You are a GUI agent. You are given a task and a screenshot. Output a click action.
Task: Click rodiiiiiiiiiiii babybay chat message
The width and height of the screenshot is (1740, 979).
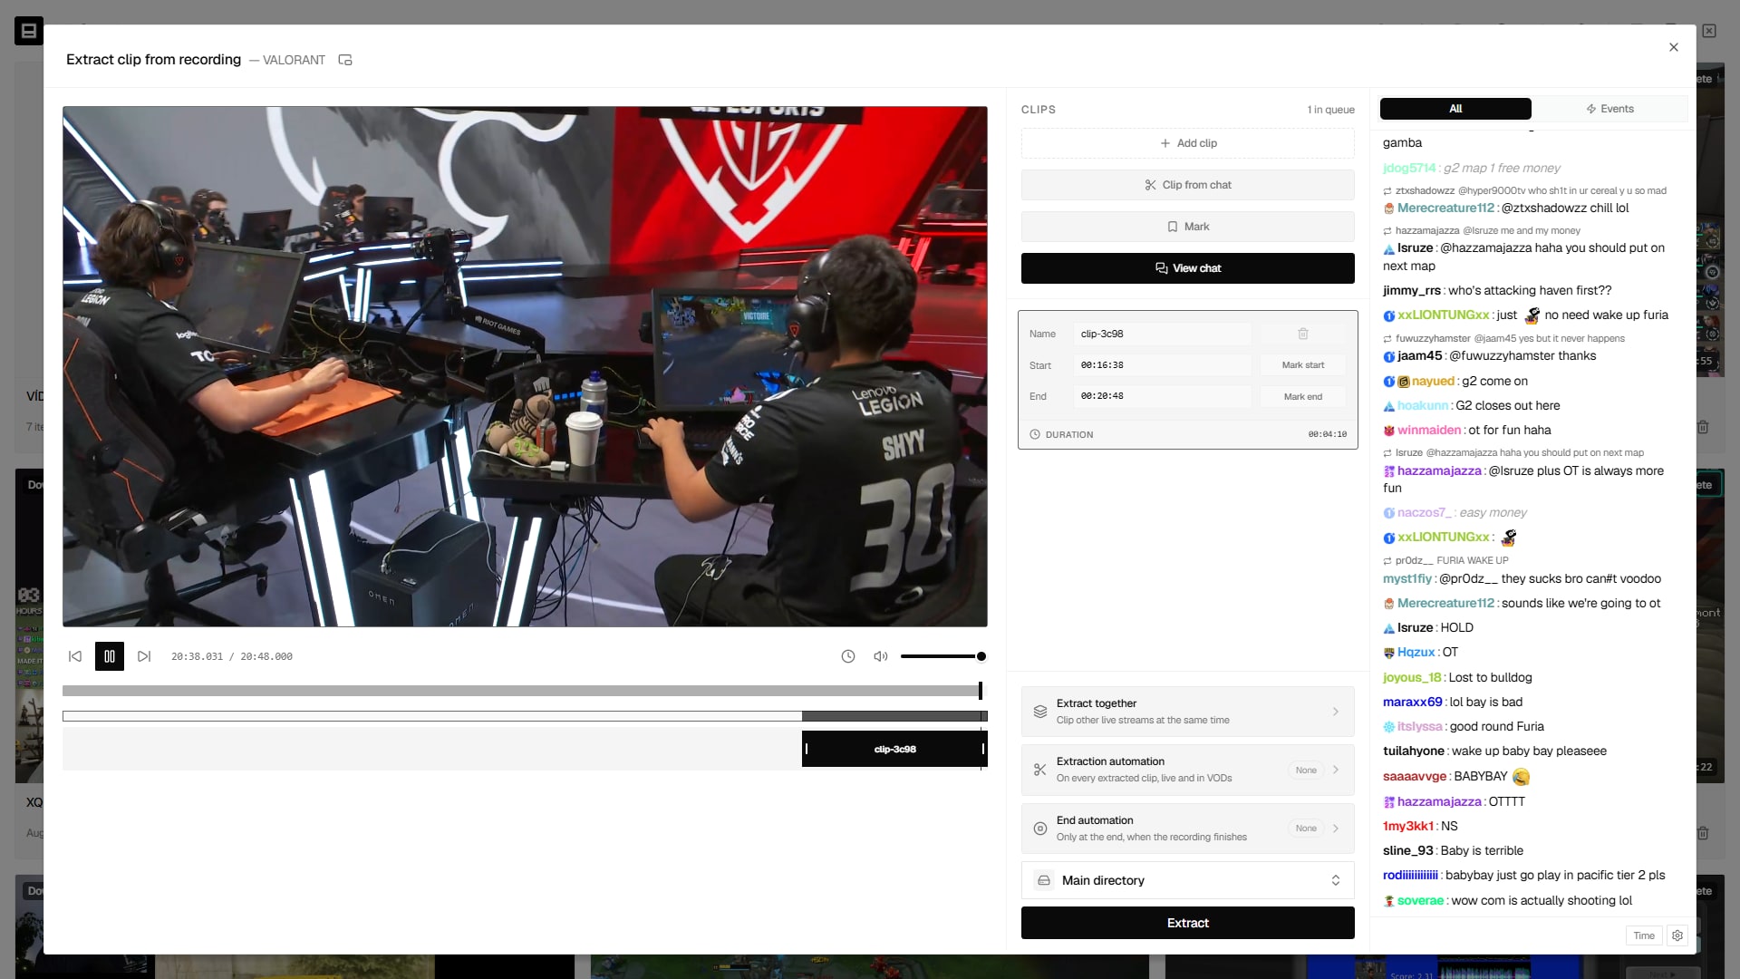(x=1523, y=875)
